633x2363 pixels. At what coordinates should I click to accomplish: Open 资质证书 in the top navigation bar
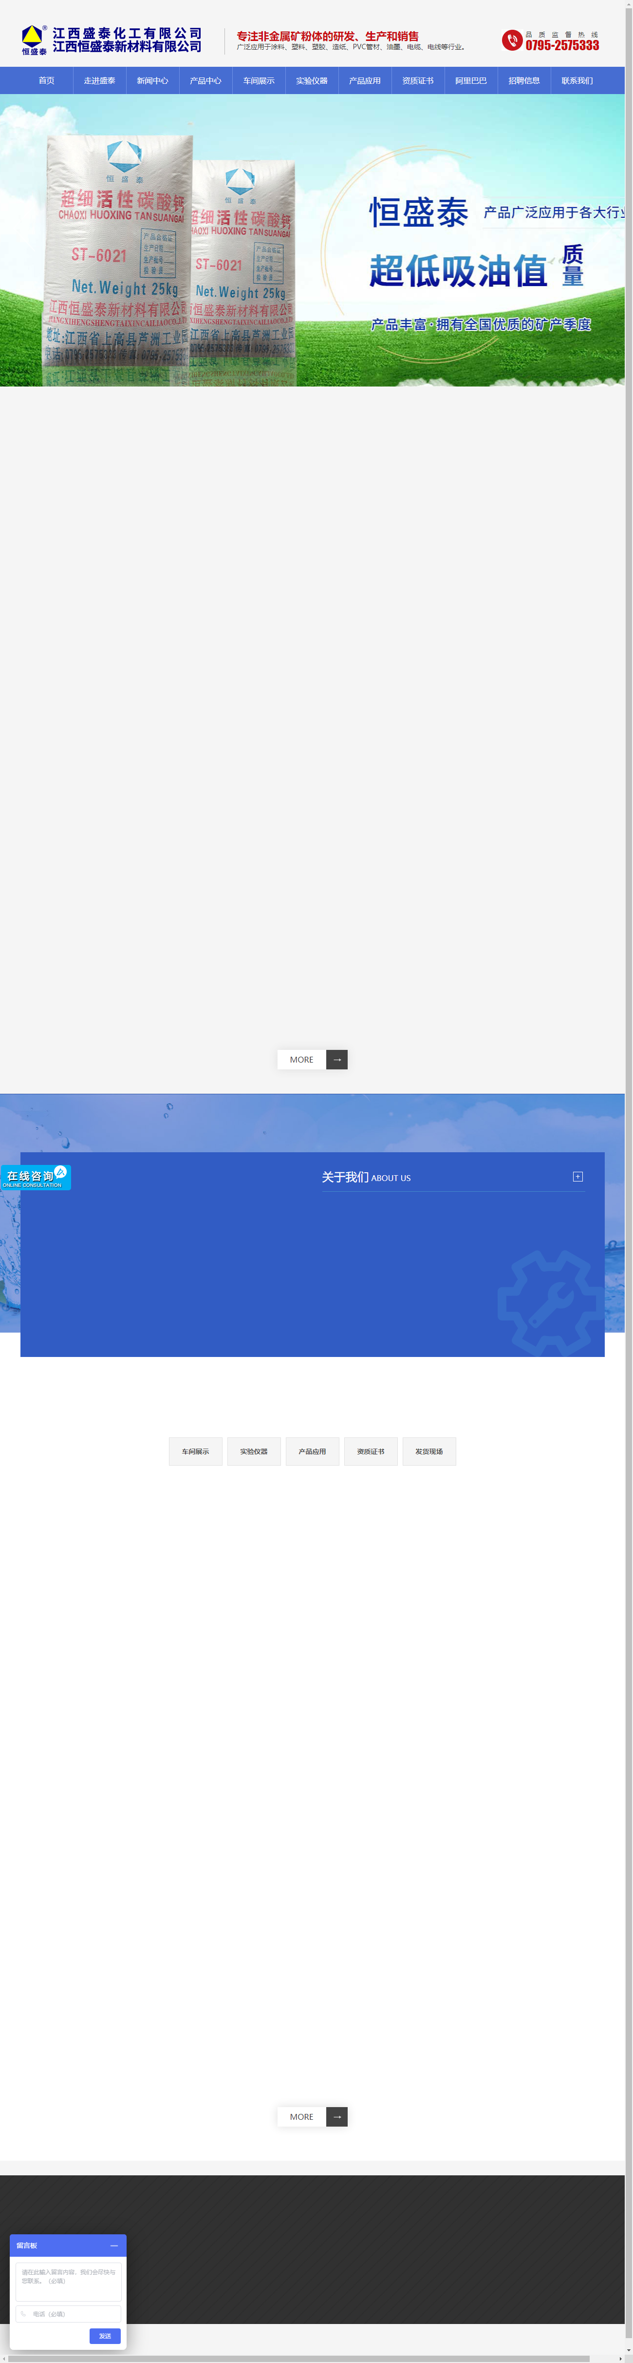(x=419, y=81)
